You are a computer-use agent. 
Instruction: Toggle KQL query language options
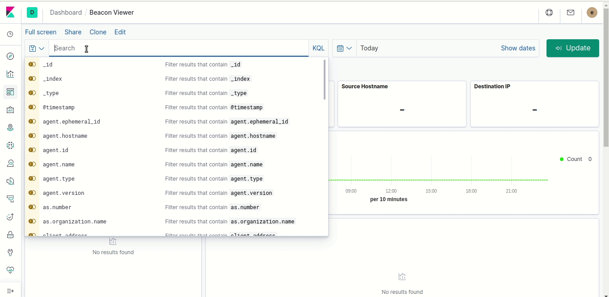tap(318, 48)
